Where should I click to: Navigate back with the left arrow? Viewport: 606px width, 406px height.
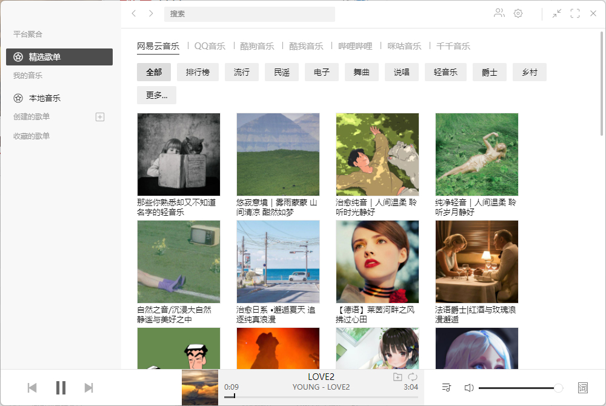[134, 13]
